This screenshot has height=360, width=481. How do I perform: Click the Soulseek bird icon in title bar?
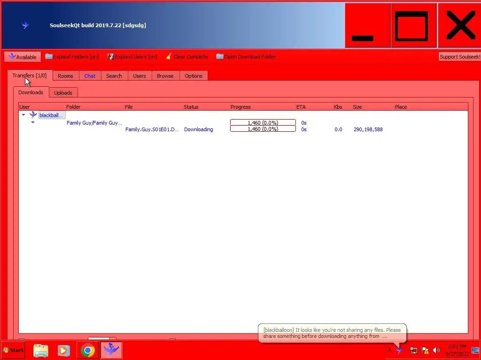pyautogui.click(x=25, y=25)
